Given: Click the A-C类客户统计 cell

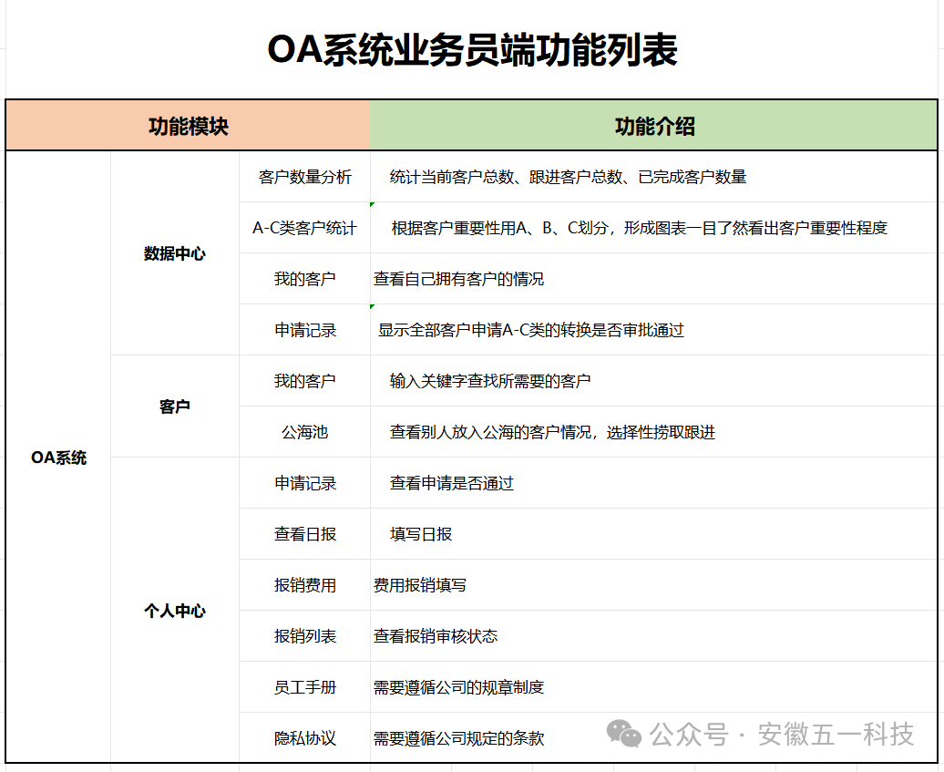Looking at the screenshot, I should coord(304,228).
